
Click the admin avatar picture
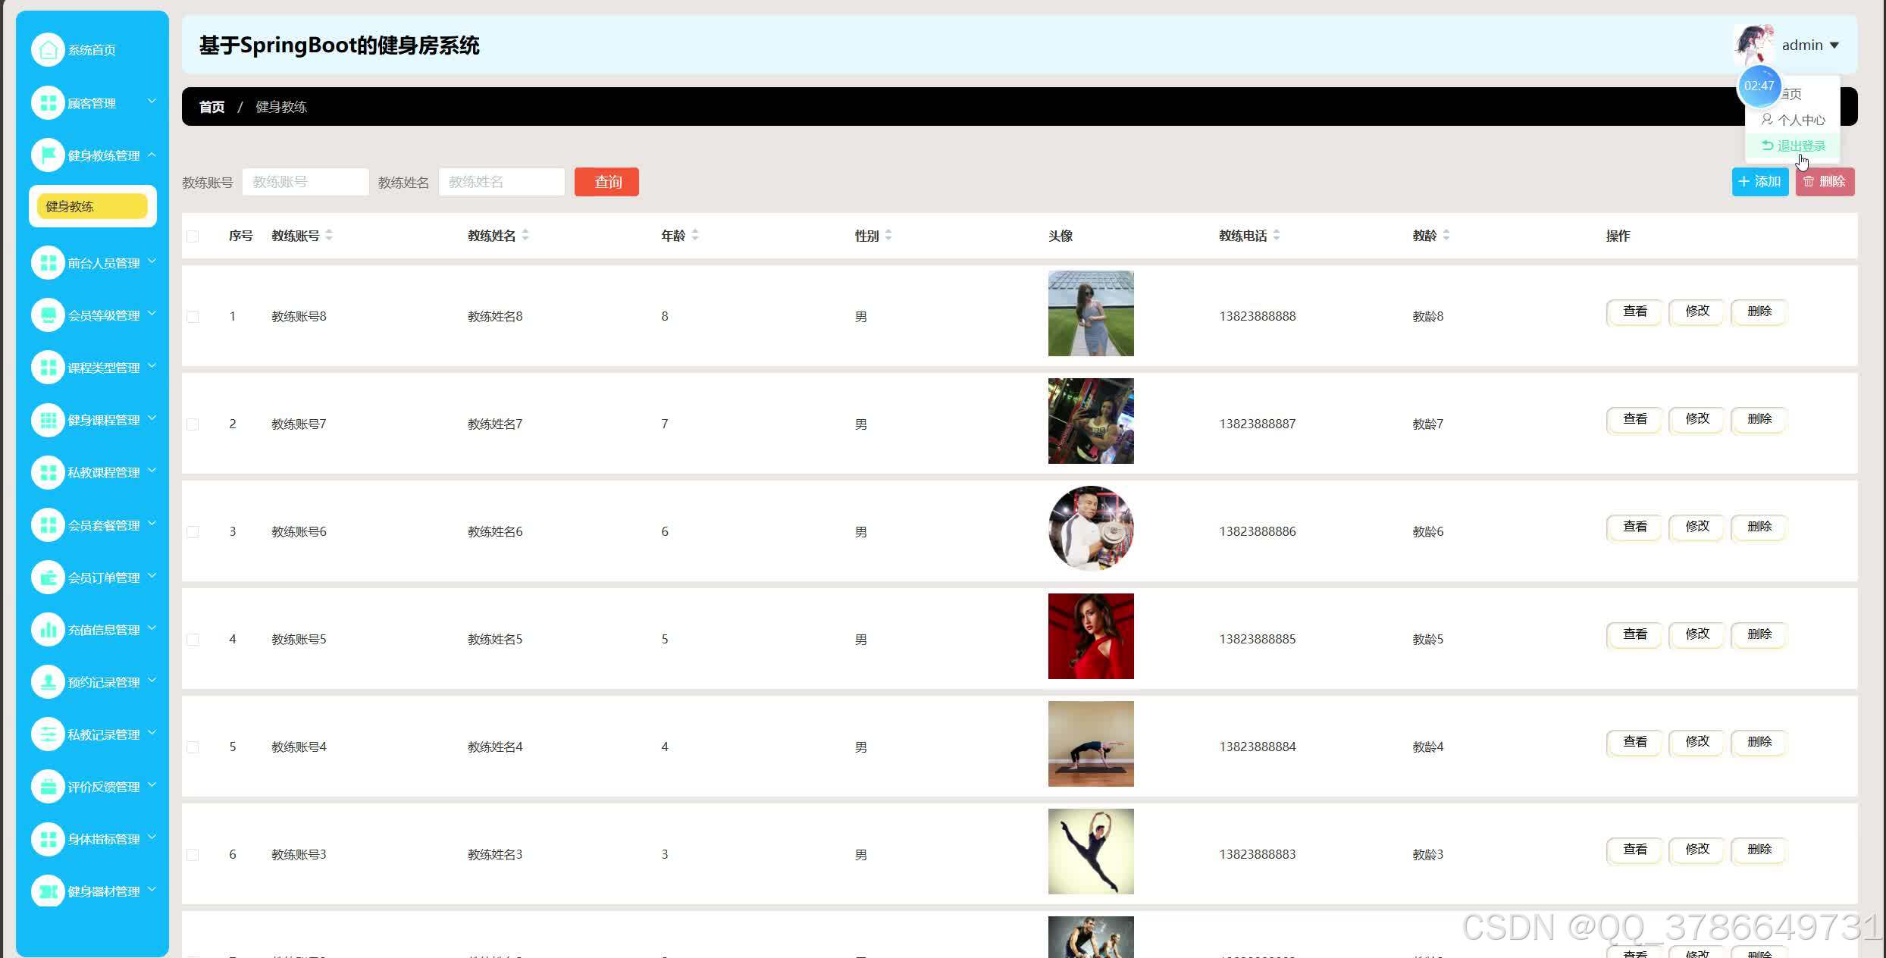[x=1753, y=45]
